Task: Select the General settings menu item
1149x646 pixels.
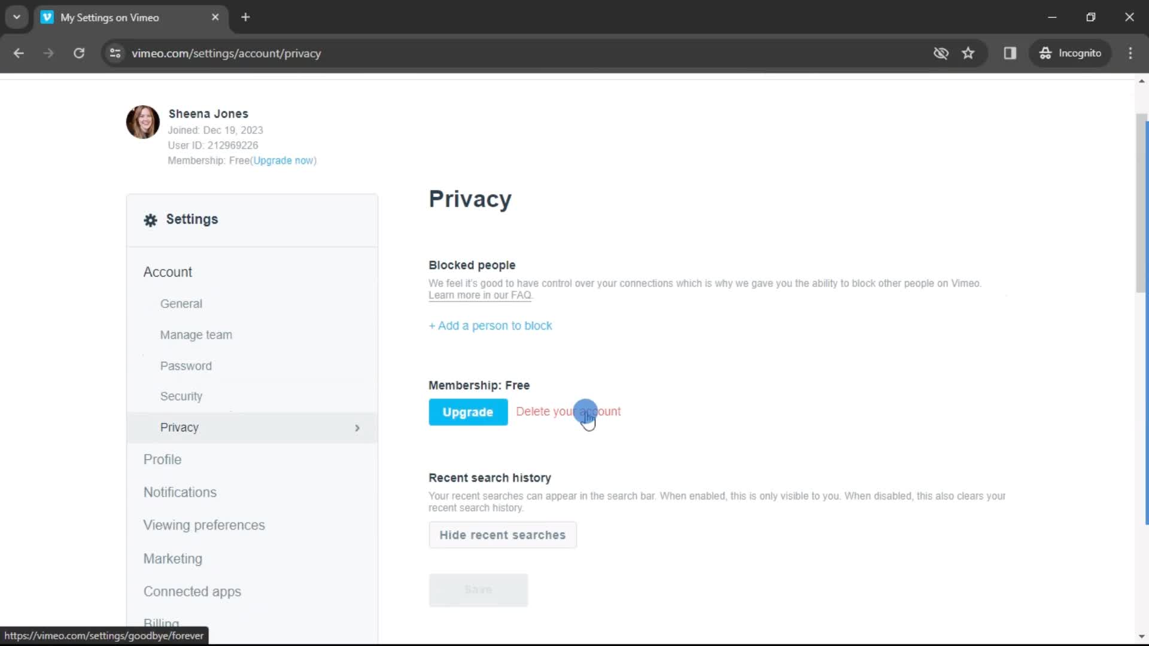Action: [181, 304]
